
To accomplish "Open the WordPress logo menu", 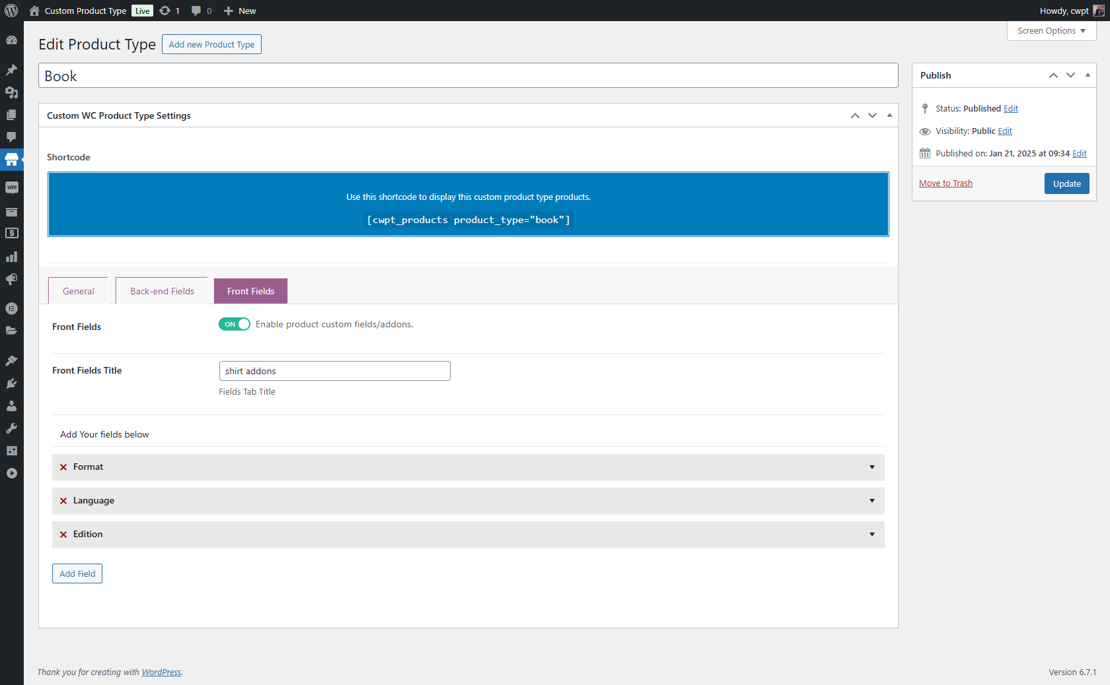I will point(11,11).
